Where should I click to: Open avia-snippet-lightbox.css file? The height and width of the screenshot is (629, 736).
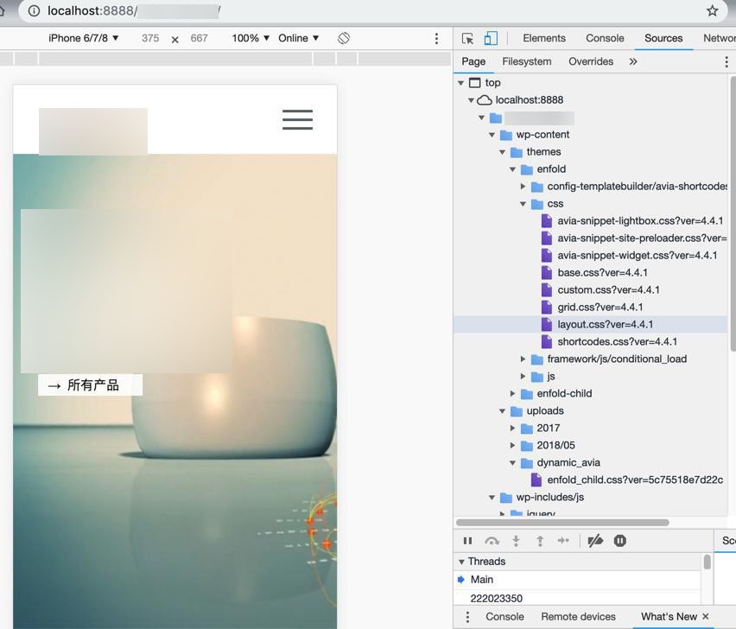click(x=640, y=220)
